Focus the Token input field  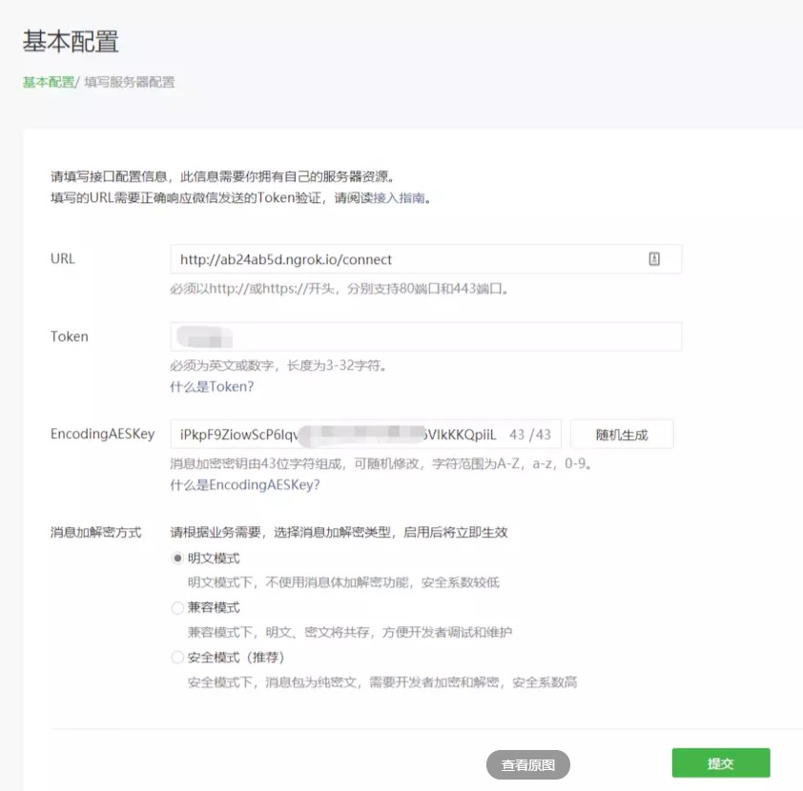425,336
